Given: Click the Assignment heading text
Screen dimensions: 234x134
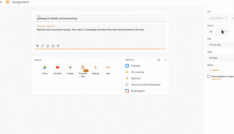Looking at the screenshot, I should point(20,2).
